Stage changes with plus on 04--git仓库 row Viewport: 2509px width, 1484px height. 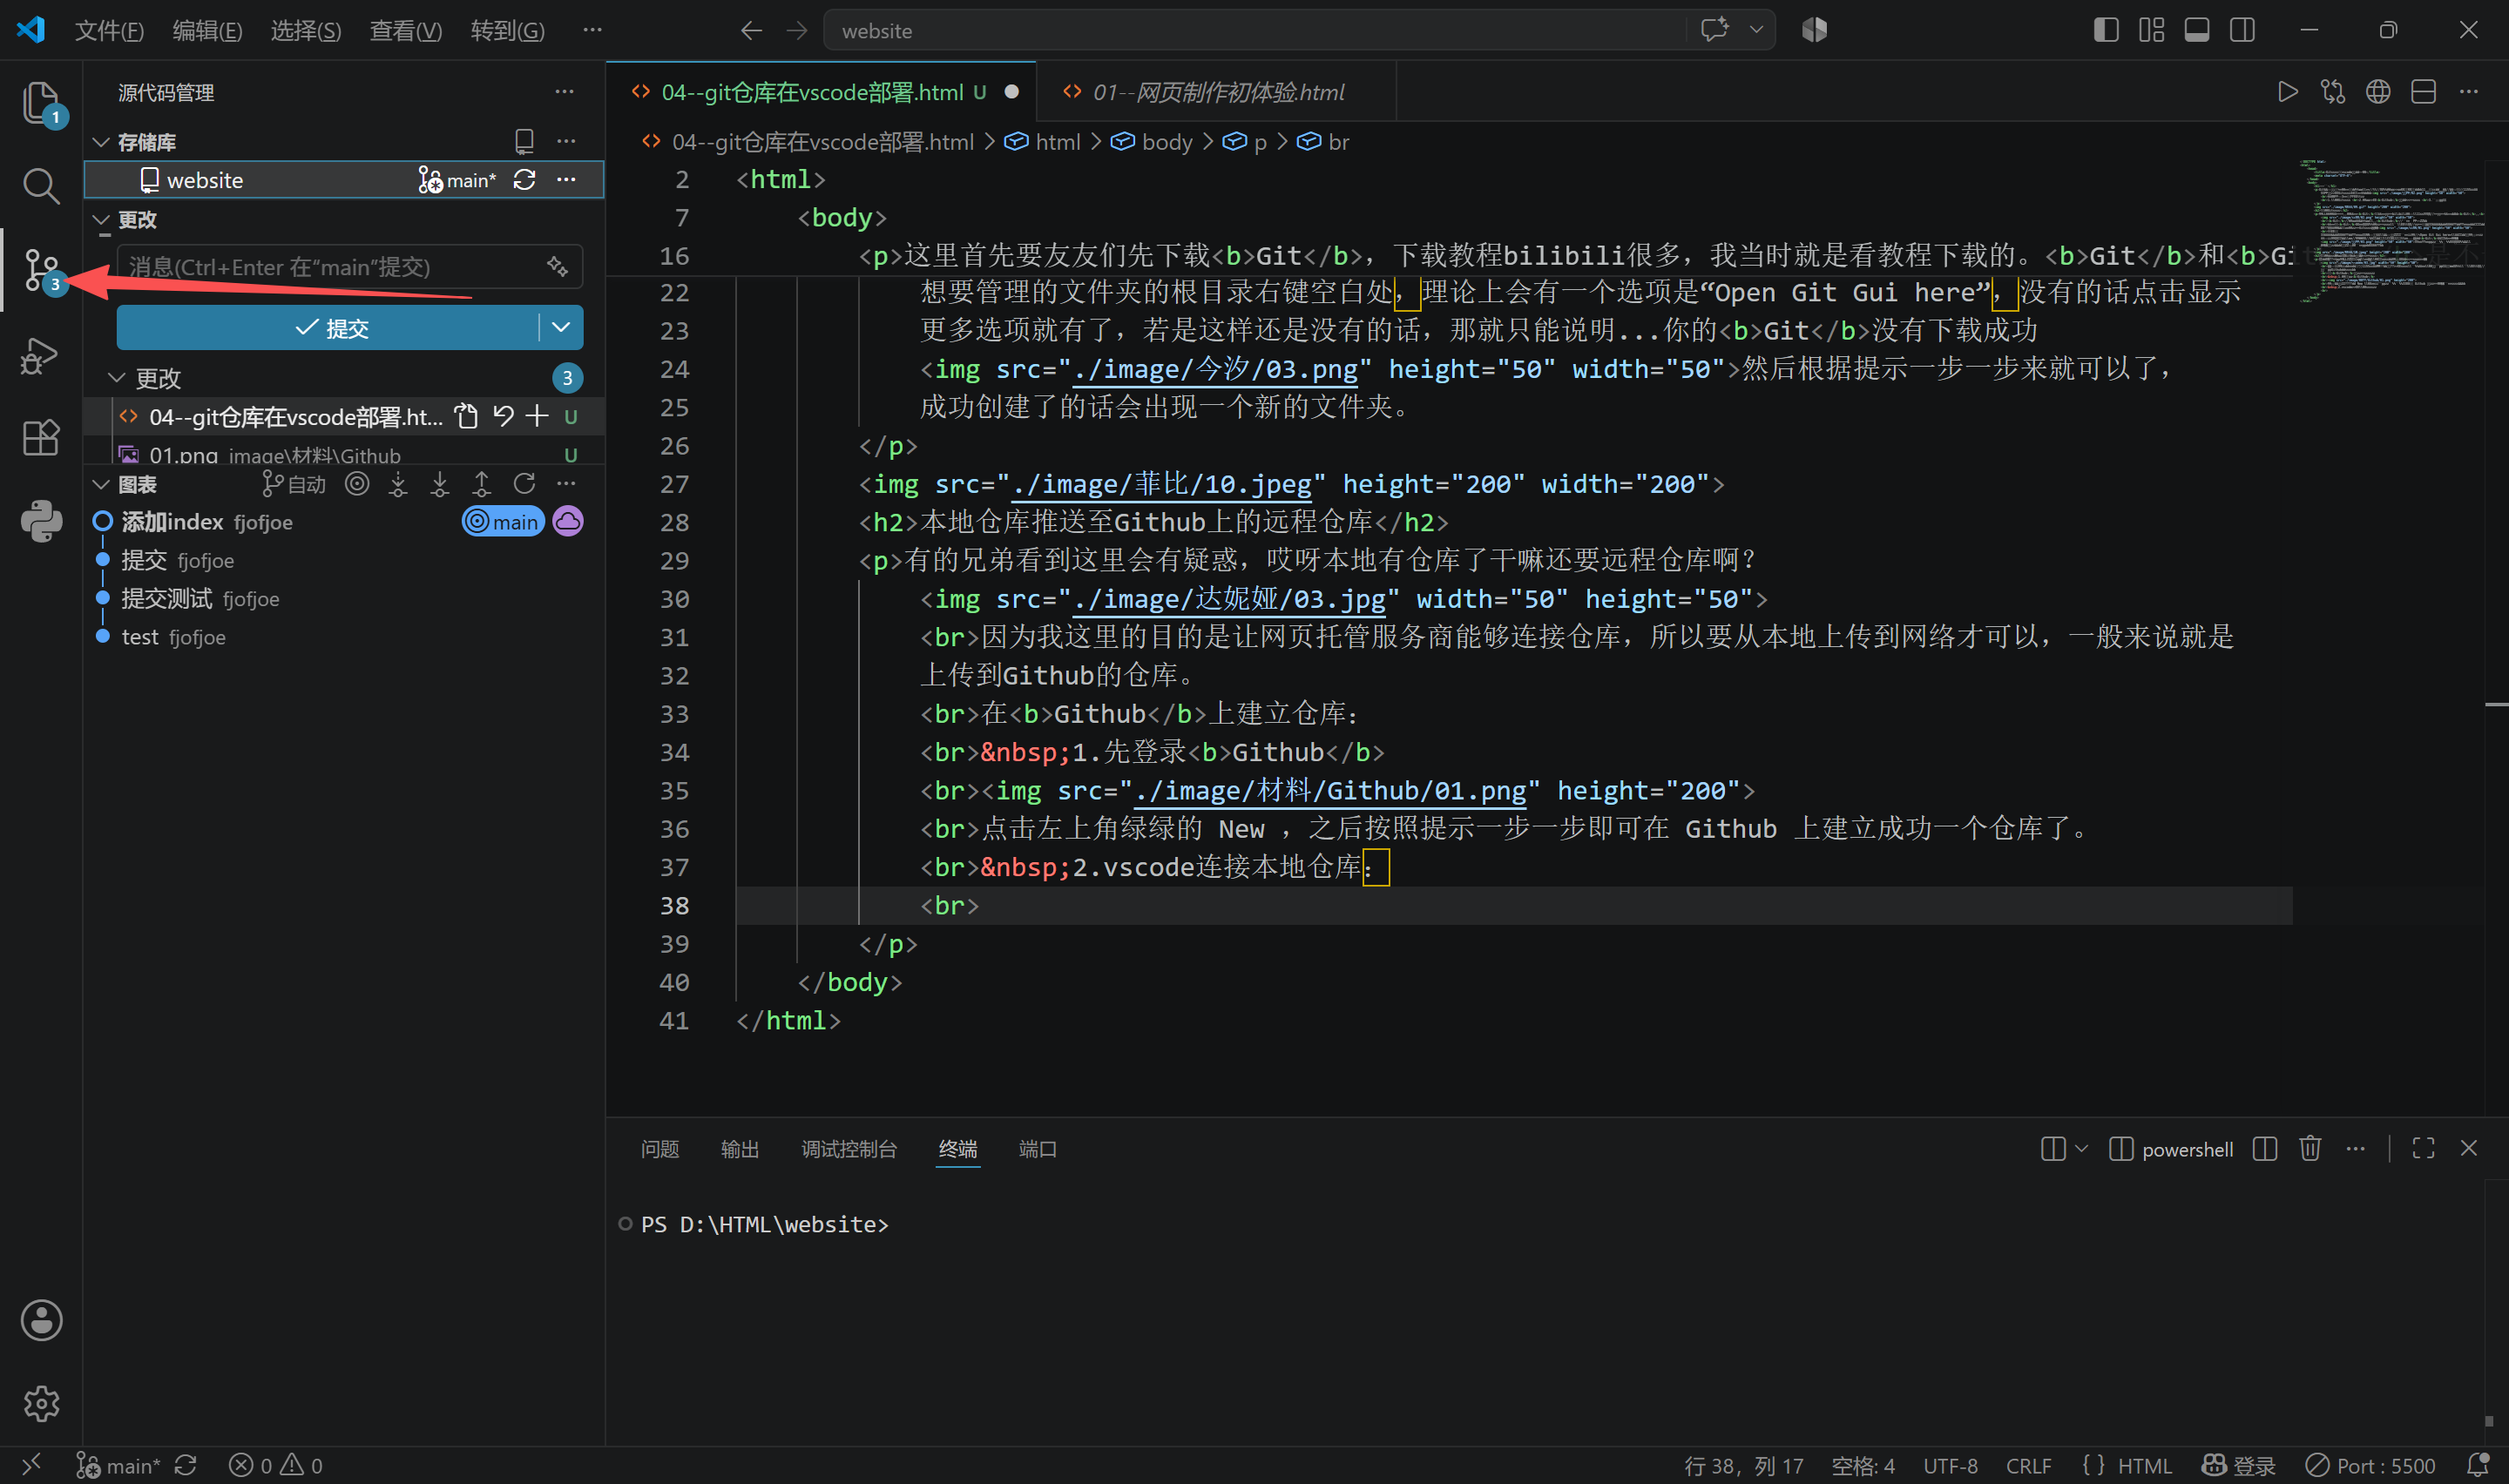(x=537, y=416)
